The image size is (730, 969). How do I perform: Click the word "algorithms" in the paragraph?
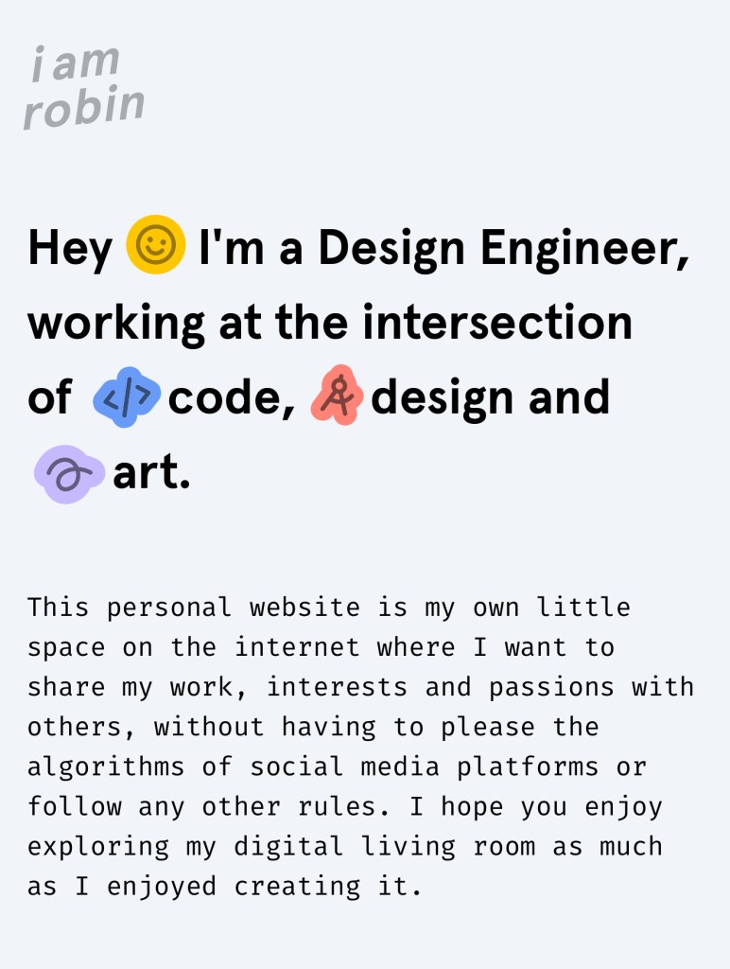(x=106, y=766)
